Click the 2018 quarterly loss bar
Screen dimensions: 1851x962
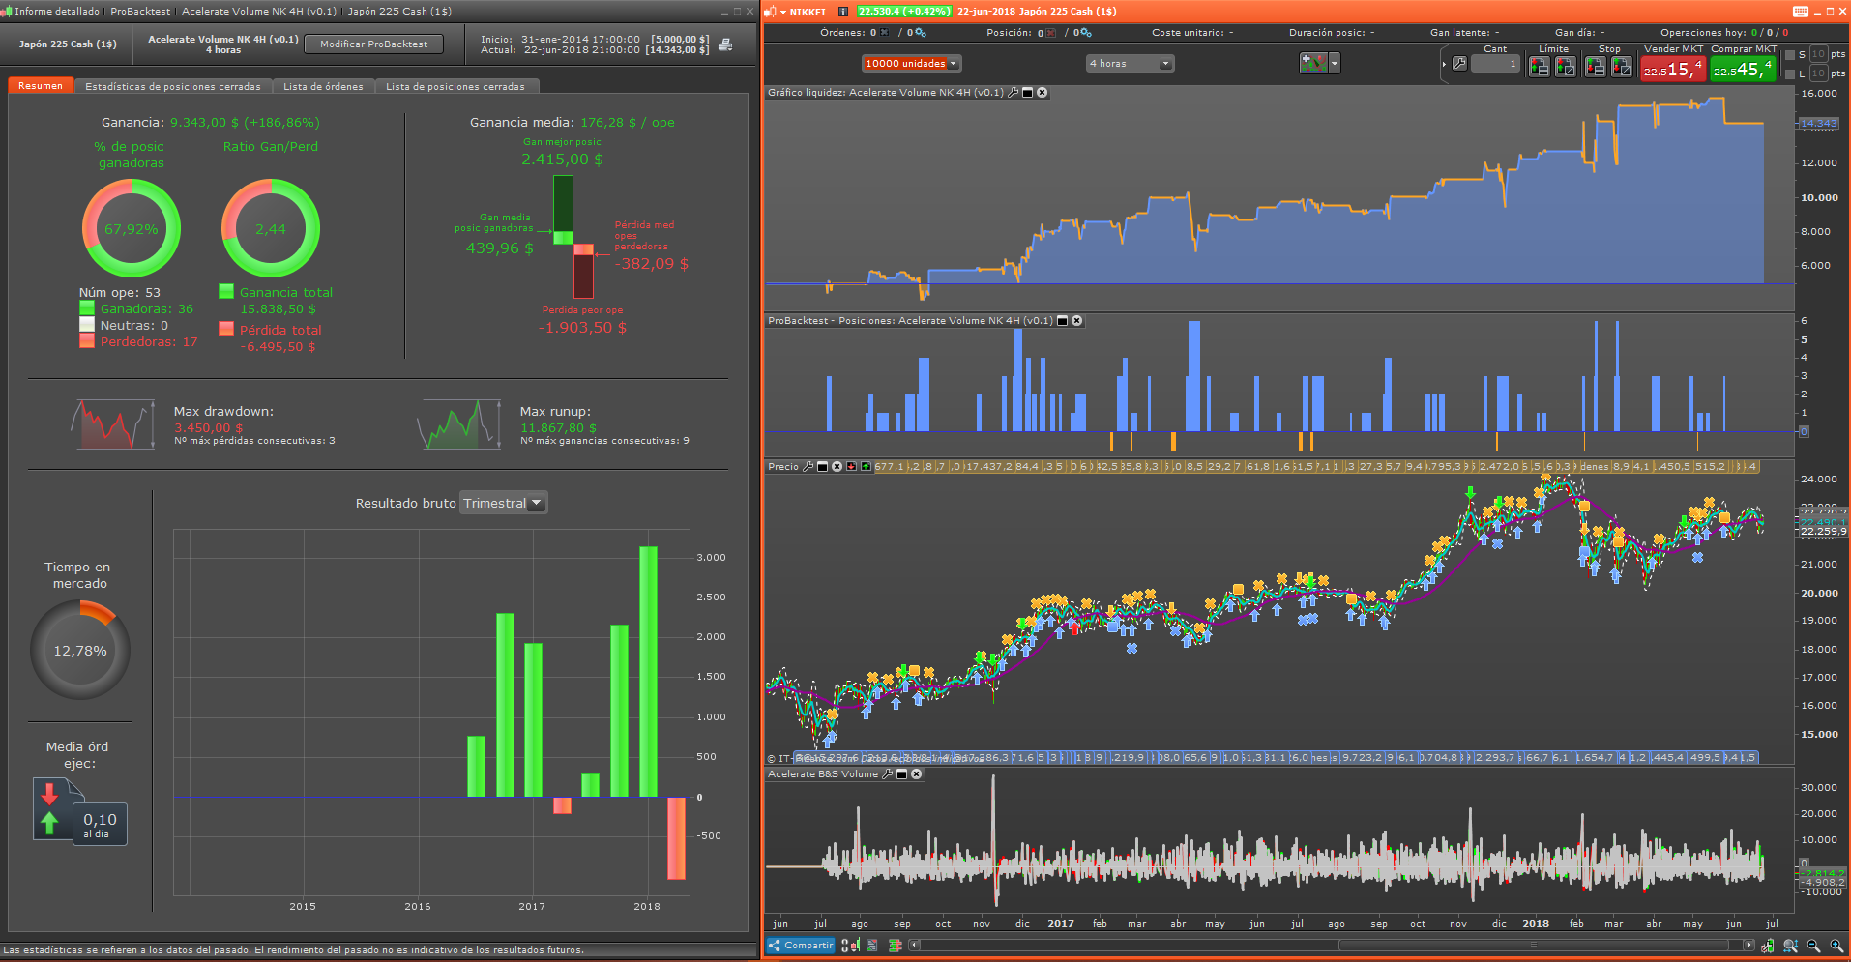click(676, 837)
